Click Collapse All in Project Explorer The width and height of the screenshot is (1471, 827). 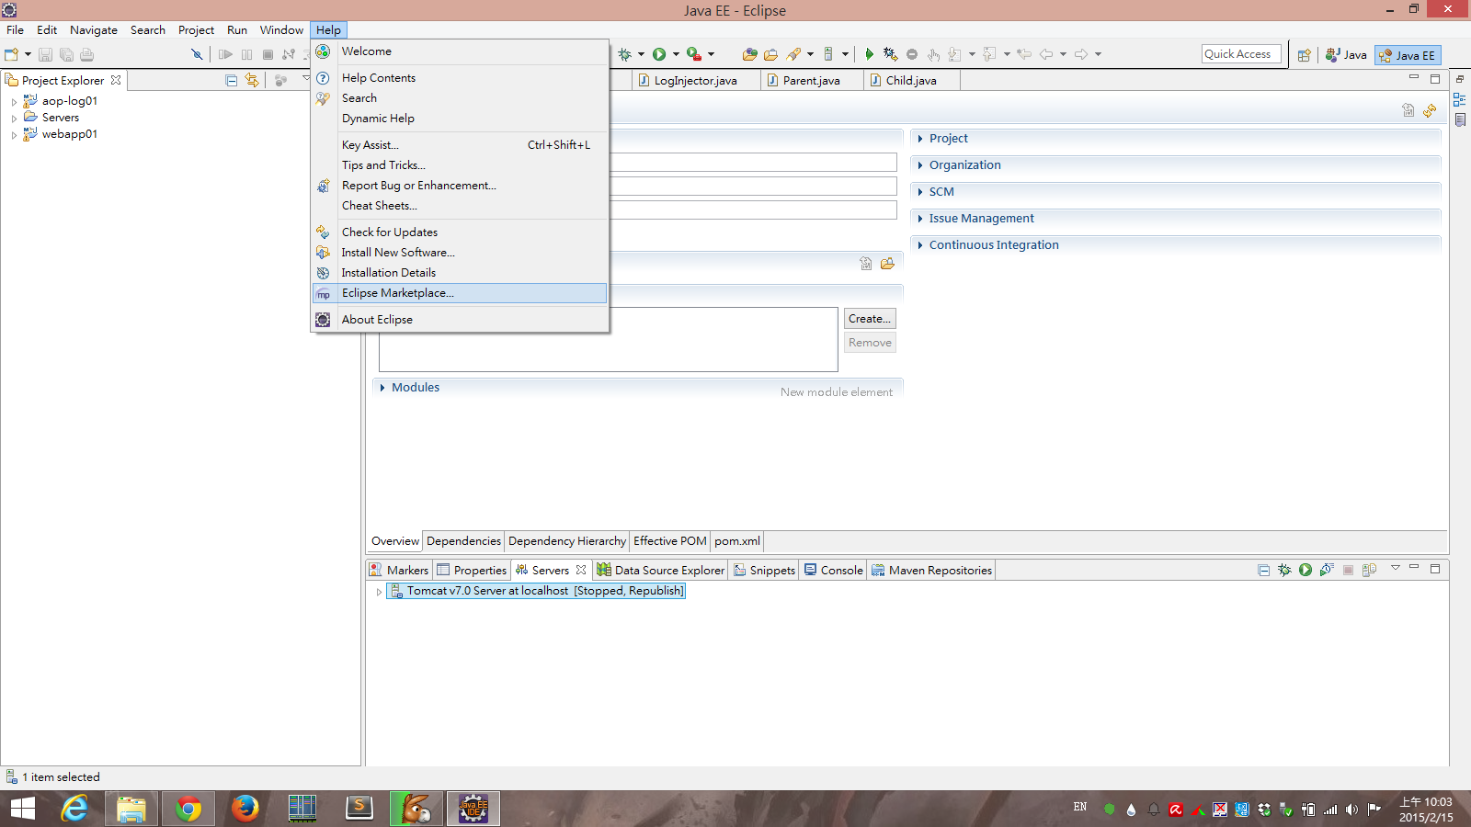(232, 81)
